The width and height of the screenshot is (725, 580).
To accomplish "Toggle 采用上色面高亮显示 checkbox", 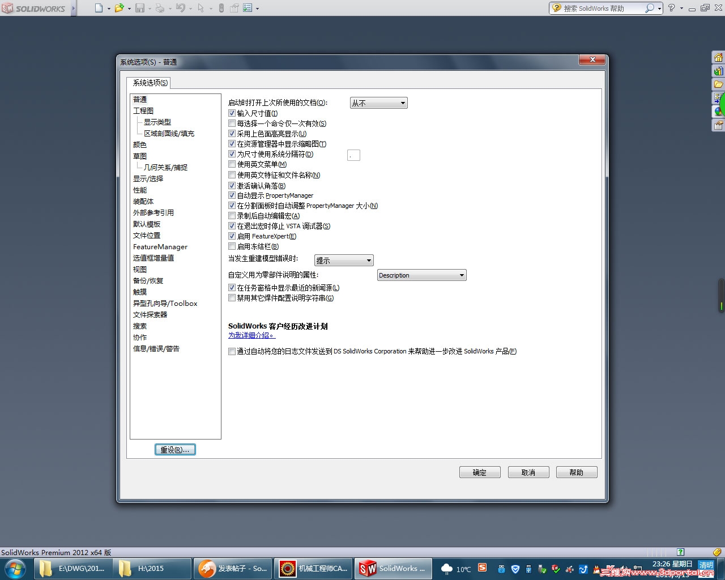I will coord(232,134).
